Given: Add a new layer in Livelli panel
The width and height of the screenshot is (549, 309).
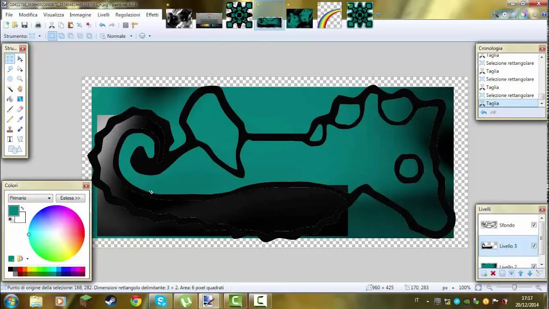Looking at the screenshot, I should point(484,273).
